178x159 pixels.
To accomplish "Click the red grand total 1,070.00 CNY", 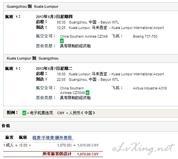I will coord(88,154).
